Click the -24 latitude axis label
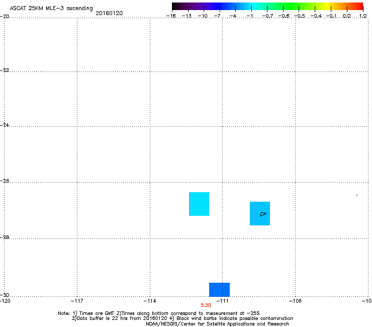This screenshot has height=327, width=372. click(x=5, y=125)
